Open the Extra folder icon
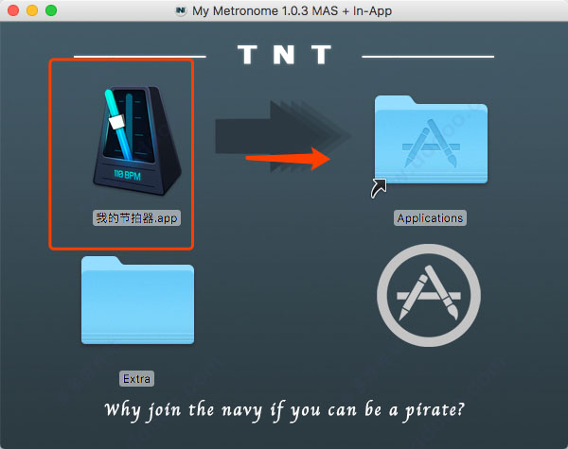The height and width of the screenshot is (449, 568). coord(137,301)
